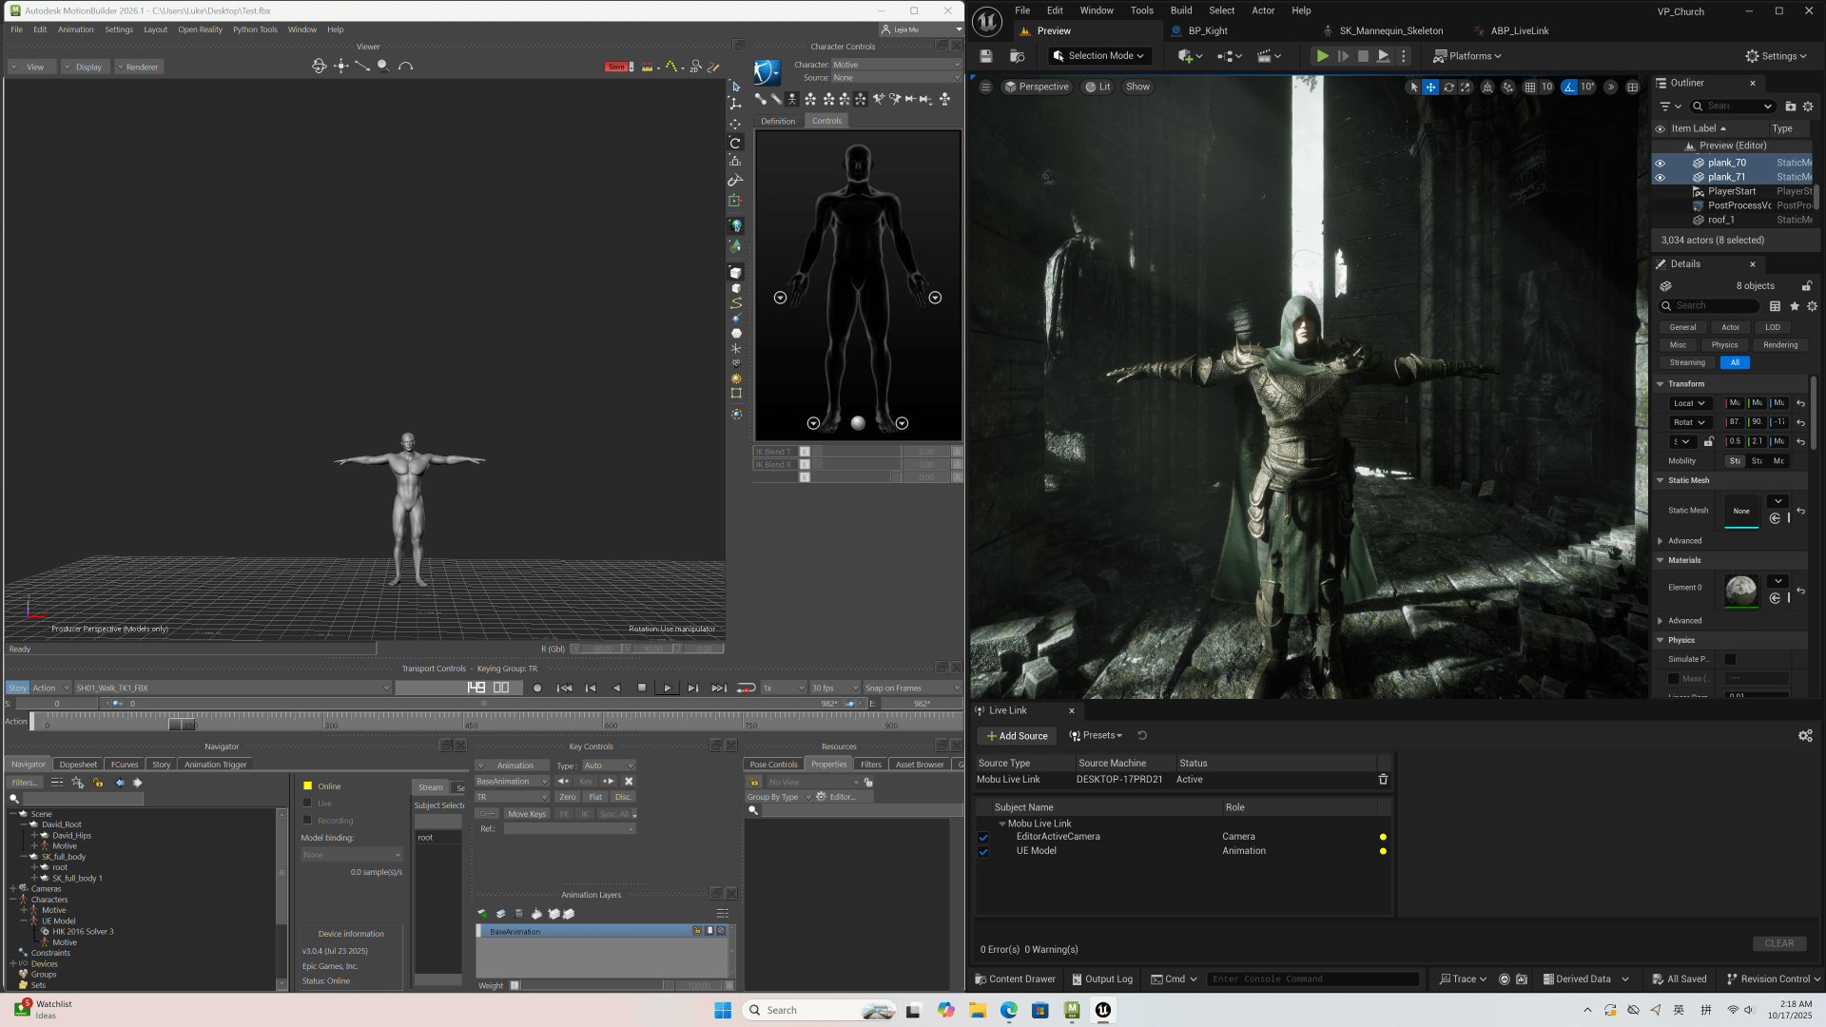This screenshot has height=1027, width=1826.
Task: Click the Unreal Editor taskbar icon
Action: coord(1103,1010)
